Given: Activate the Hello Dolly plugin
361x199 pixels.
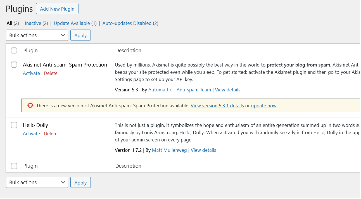Looking at the screenshot, I should coord(31,134).
